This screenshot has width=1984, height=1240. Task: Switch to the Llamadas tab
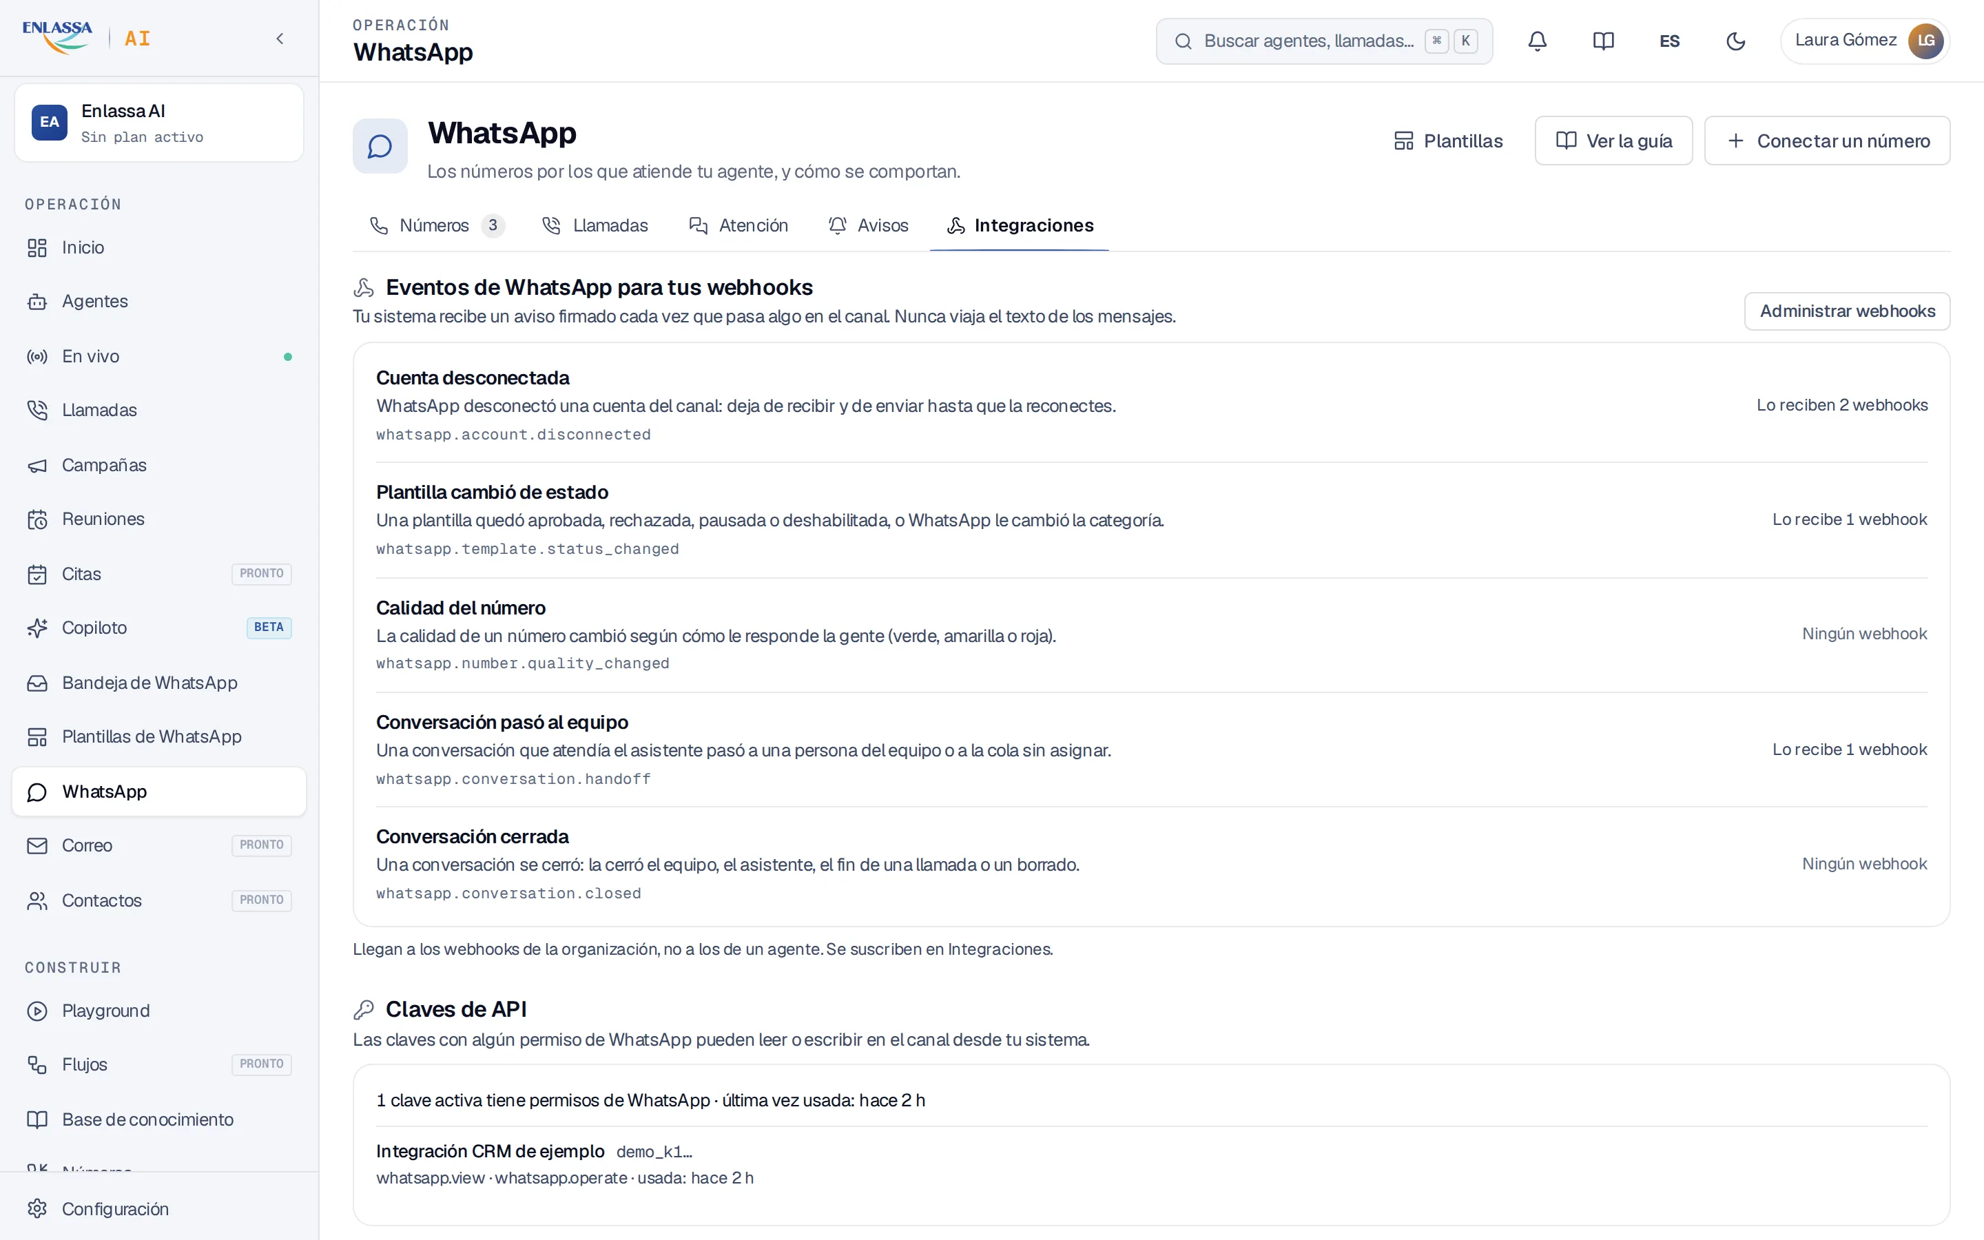tap(595, 225)
